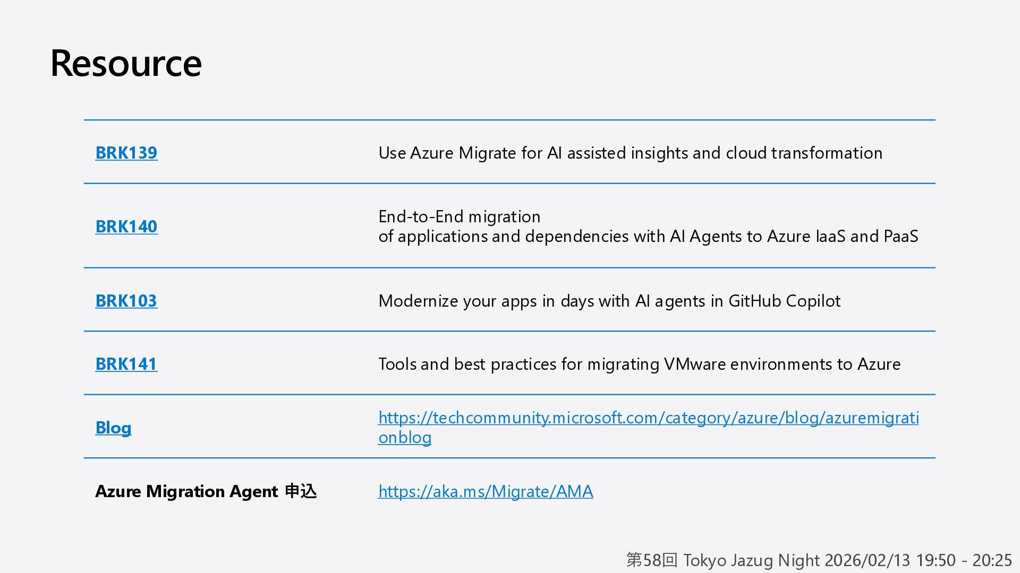Click the Resource slide title
The height and width of the screenshot is (573, 1020).
point(126,63)
